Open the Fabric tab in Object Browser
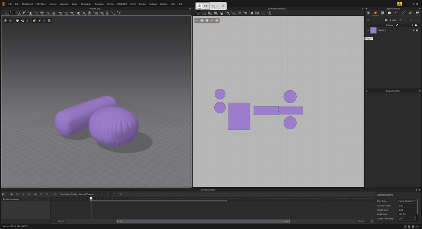Screen dimensions: 422x229 376,13
